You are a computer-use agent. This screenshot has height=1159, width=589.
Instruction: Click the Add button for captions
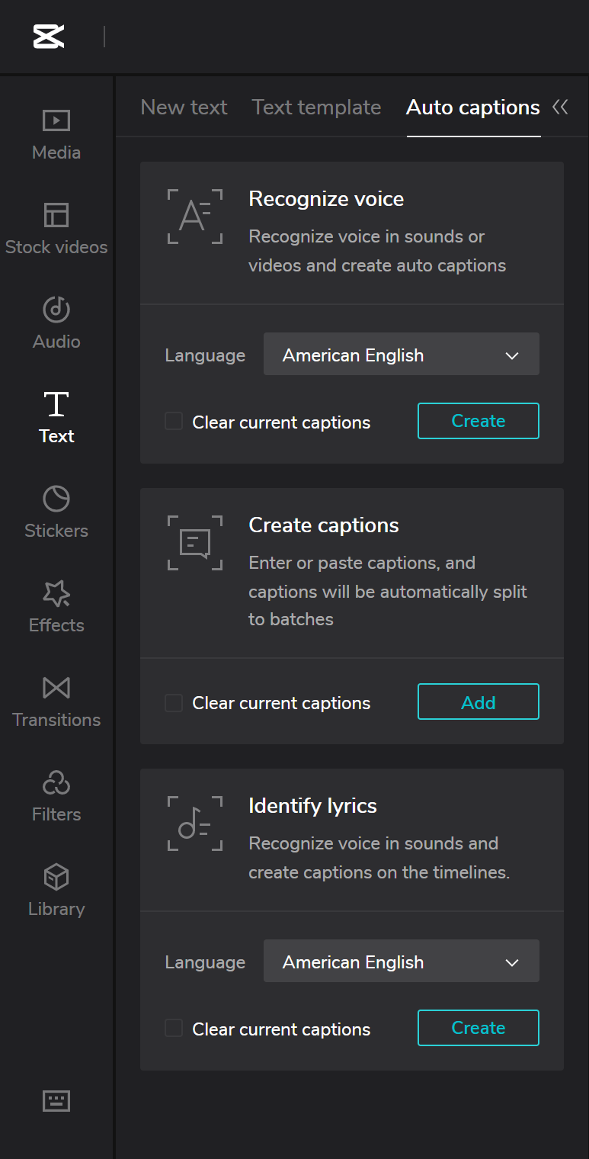(478, 702)
